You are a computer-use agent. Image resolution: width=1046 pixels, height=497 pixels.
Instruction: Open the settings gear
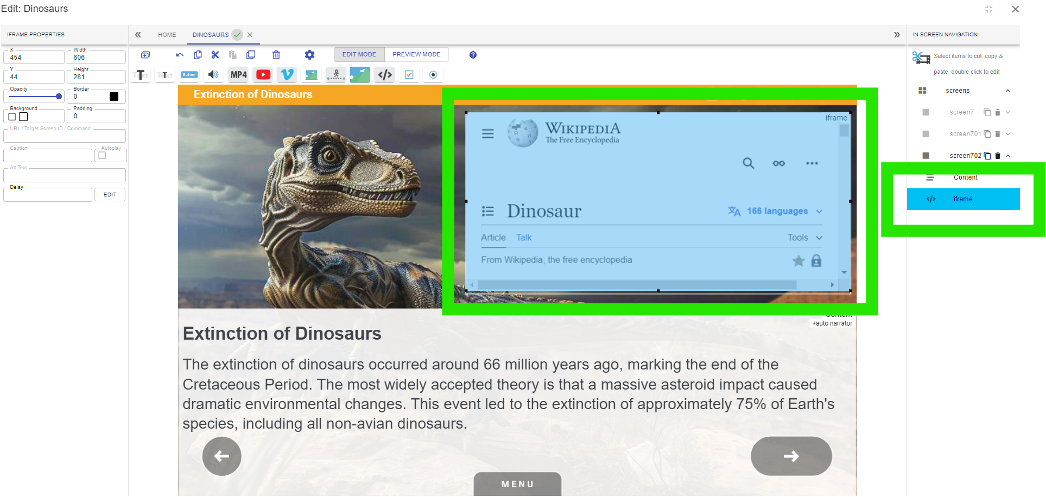pyautogui.click(x=309, y=55)
